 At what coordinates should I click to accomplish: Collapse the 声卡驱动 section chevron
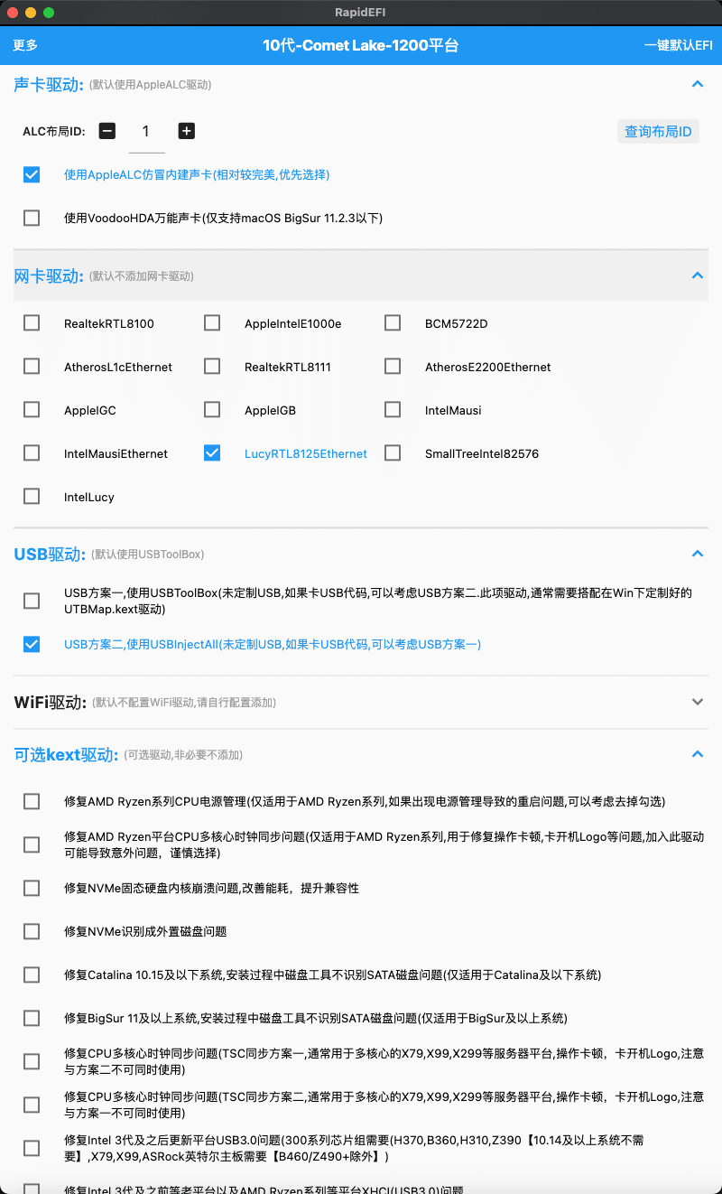tap(697, 84)
